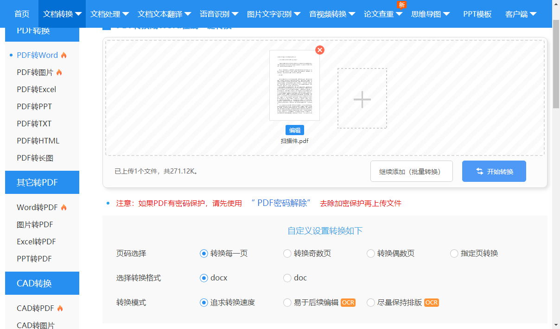Select 指定页转换 radio option
The width and height of the screenshot is (560, 329).
(454, 254)
